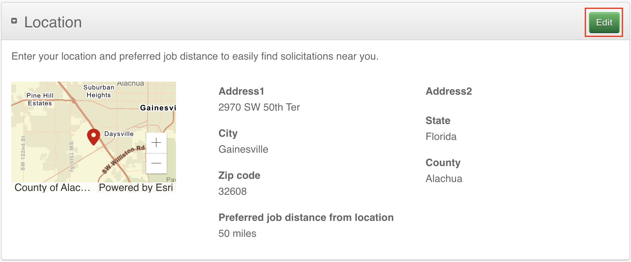This screenshot has height=262, width=631.
Task: Click the Florida state value
Action: (x=441, y=137)
